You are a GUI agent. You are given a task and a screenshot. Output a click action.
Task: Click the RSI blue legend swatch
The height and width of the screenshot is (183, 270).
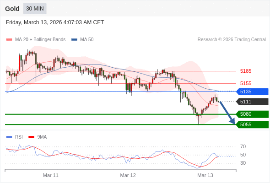9,137
